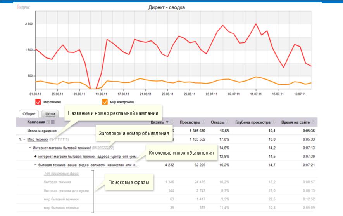
Task: Open keyword link интернет магазин бытовой техники -адреса
Action: tap(88, 156)
